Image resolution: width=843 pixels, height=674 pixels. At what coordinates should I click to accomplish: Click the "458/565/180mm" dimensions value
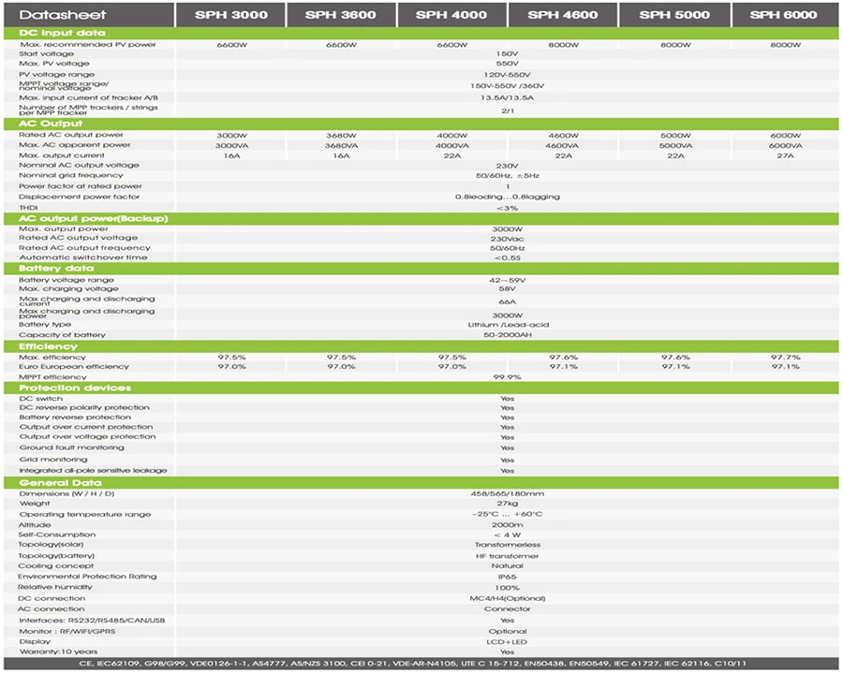coord(508,493)
